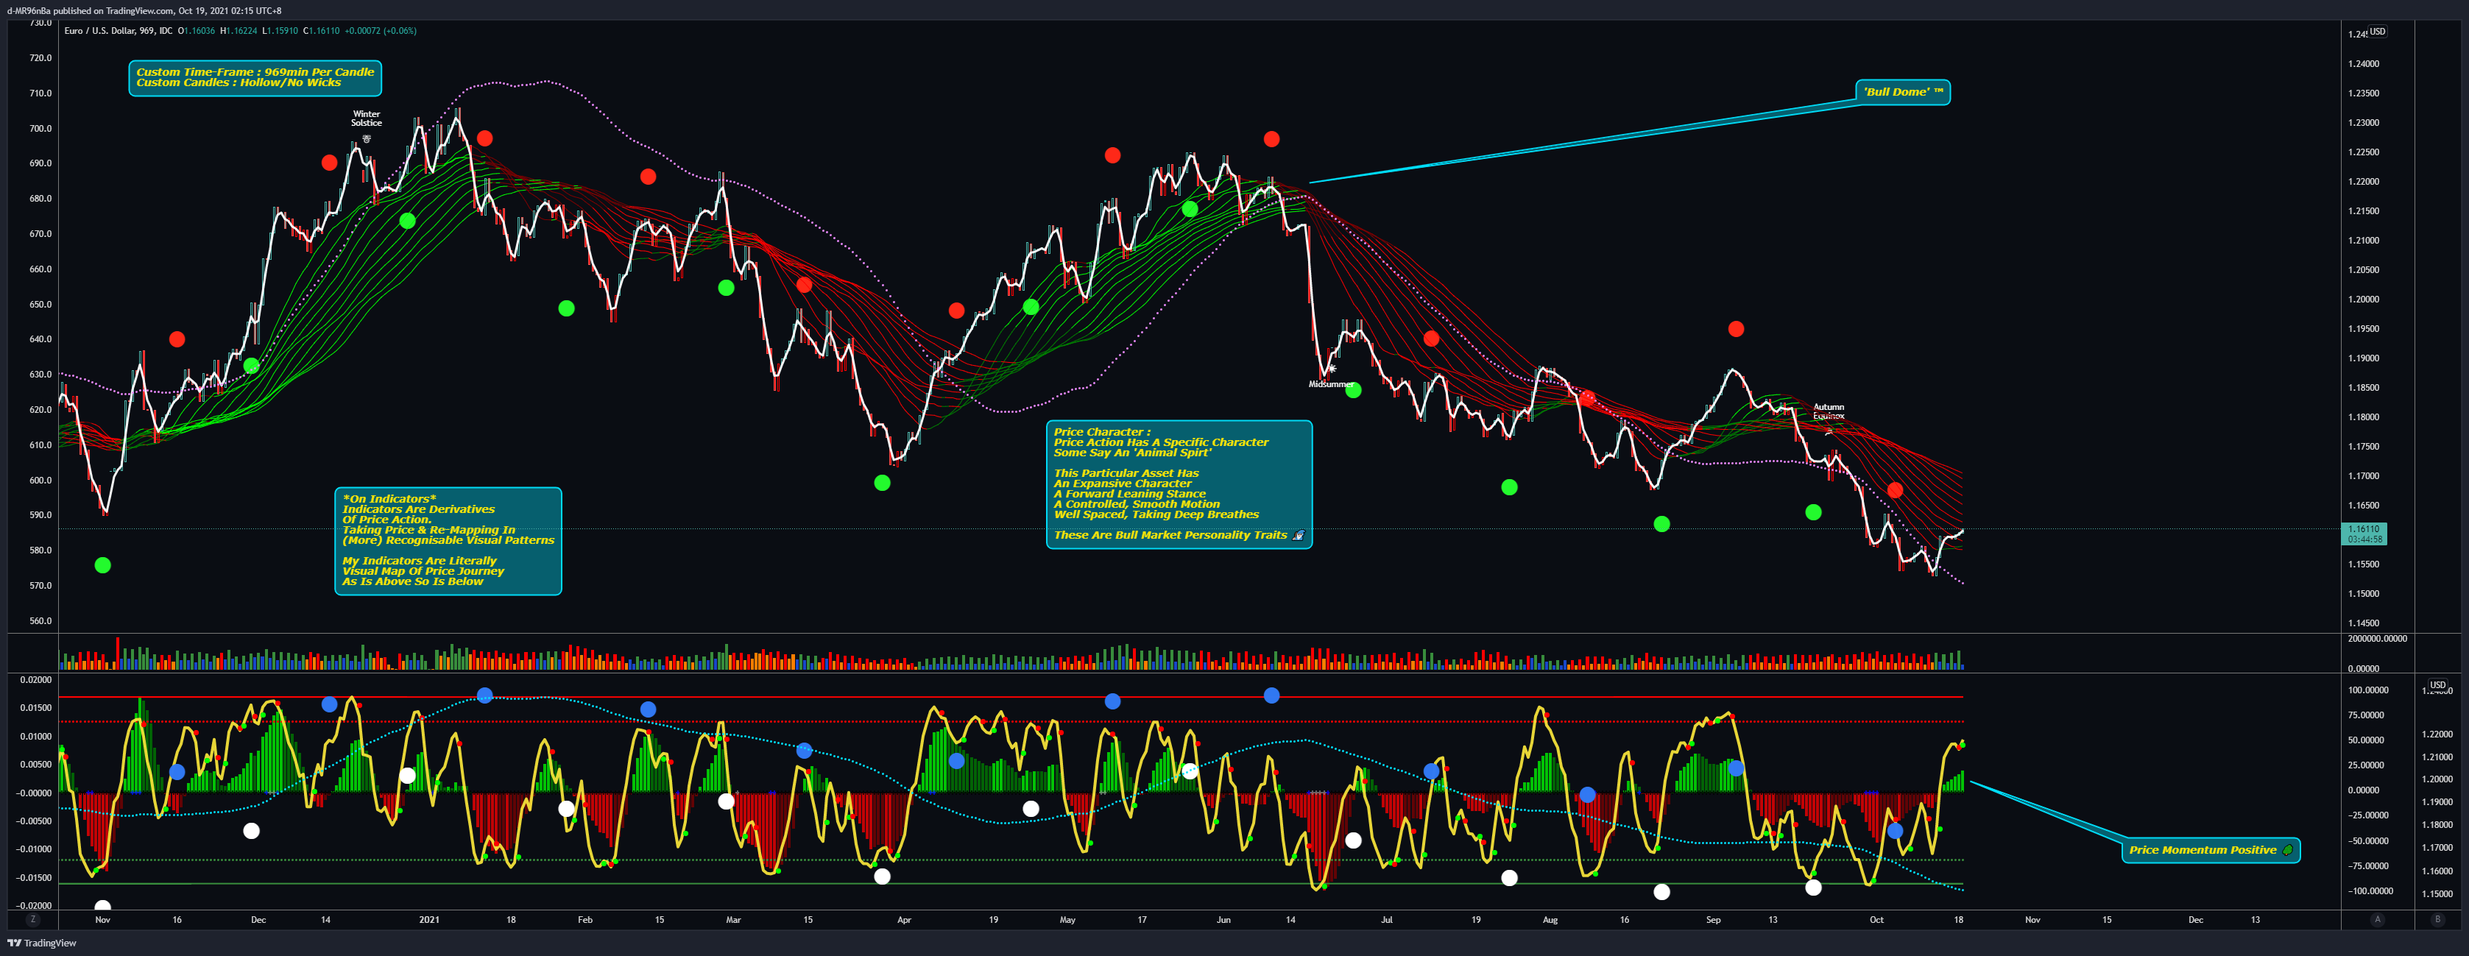Click the Custom Time-Frame annotation box
This screenshot has height=956, width=2469.
click(x=255, y=77)
